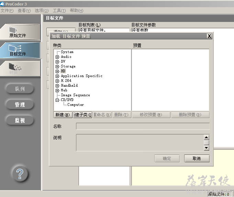This screenshot has height=197, width=234.
Task: Expand the Audio category
Action: tap(57, 57)
